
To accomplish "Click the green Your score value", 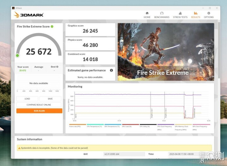I will point(23,70).
